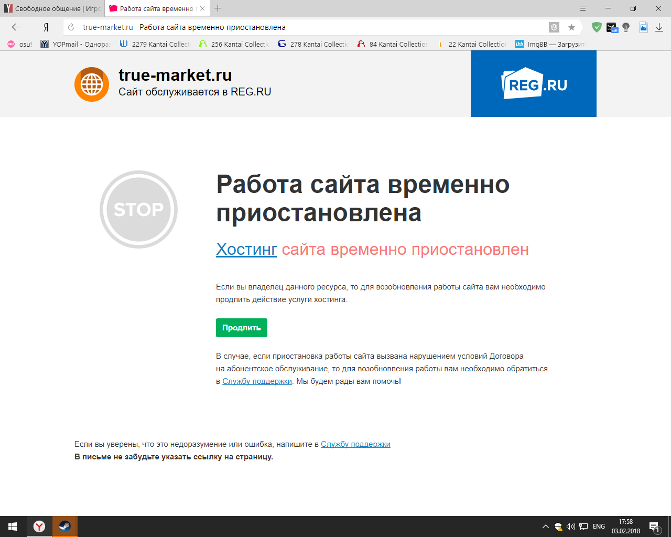
Task: Click the back arrow navigation button
Action: click(x=16, y=27)
